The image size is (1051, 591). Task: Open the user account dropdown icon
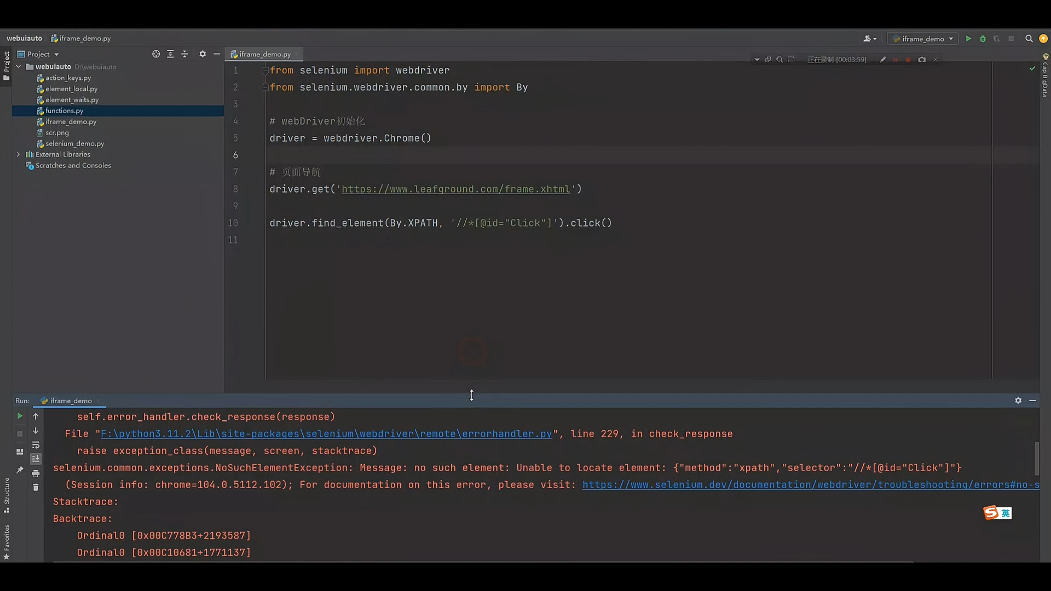coord(870,39)
